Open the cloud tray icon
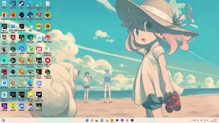219x123 pixels. tap(195, 120)
